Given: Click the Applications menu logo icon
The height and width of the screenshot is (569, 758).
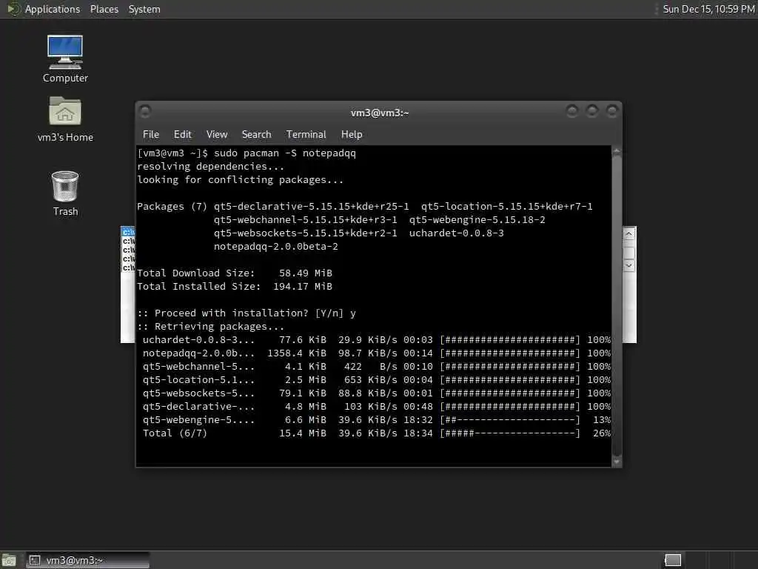Looking at the screenshot, I should click(13, 9).
